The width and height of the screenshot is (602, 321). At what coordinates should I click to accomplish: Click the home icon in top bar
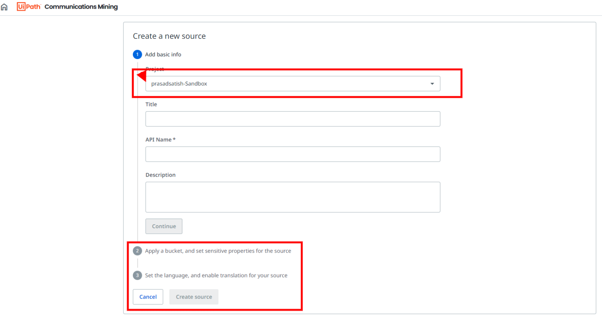(4, 7)
